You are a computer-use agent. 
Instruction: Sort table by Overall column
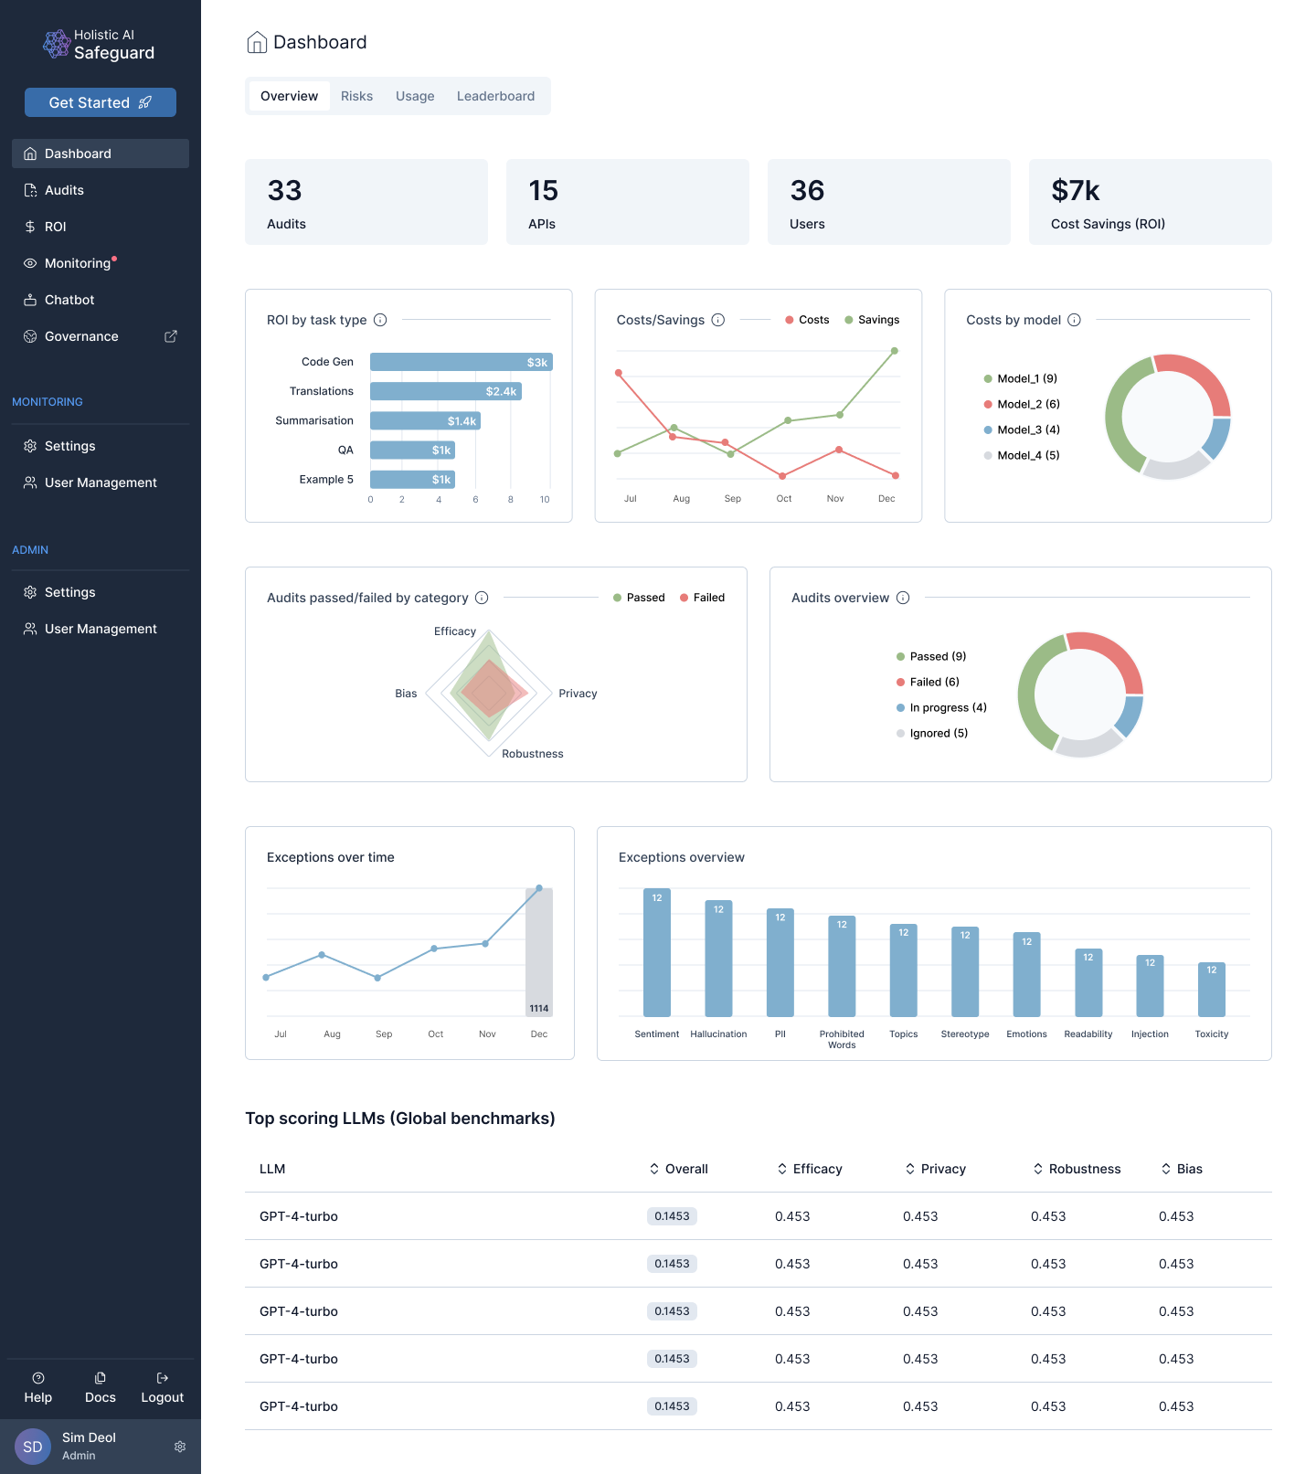tap(679, 1169)
